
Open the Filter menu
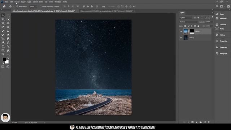[x=41, y=2]
